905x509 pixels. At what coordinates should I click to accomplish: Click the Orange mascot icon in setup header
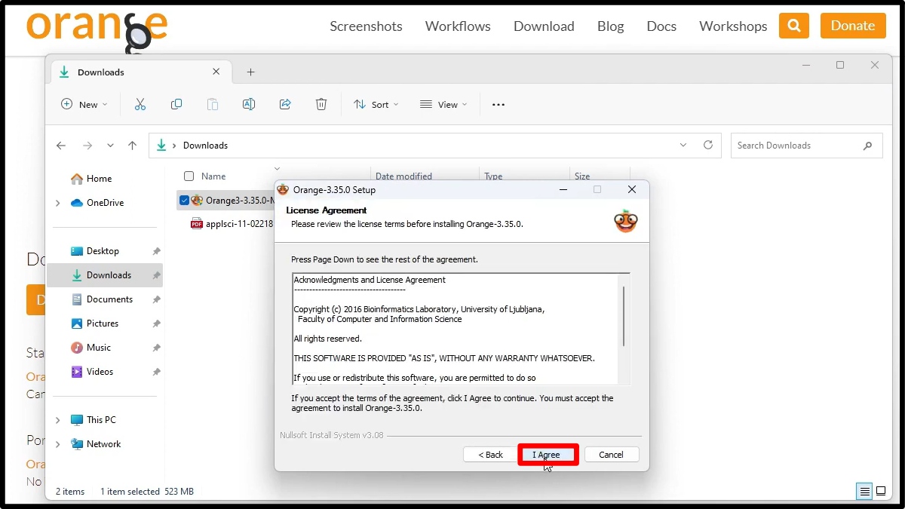click(x=625, y=220)
